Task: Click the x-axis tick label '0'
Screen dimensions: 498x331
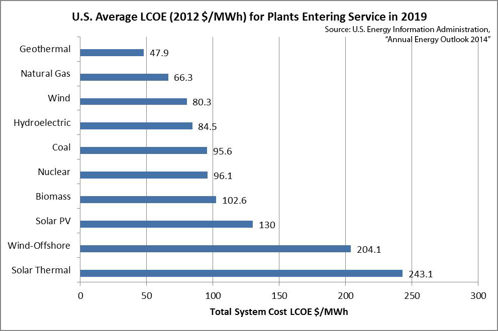Action: (80, 296)
